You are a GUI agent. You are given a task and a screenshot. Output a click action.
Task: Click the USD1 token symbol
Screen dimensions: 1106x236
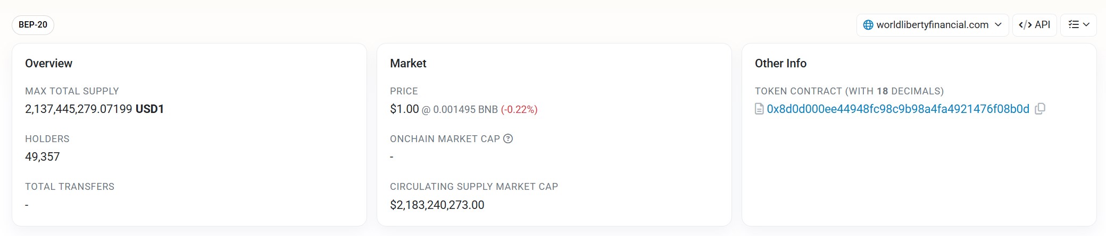[x=149, y=109]
